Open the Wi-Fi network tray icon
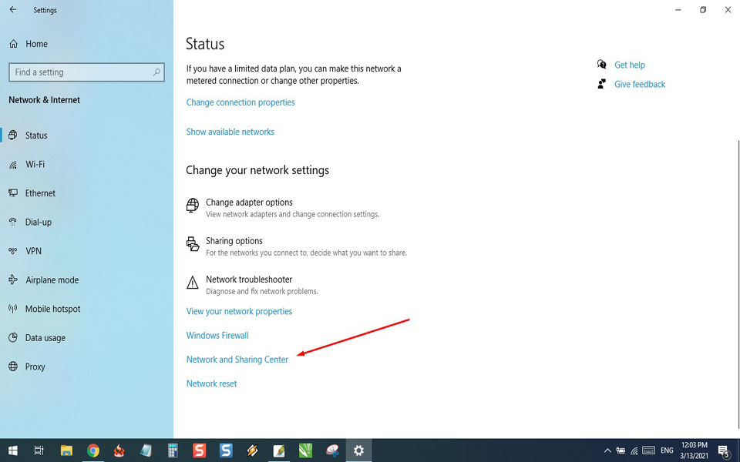 (x=634, y=450)
